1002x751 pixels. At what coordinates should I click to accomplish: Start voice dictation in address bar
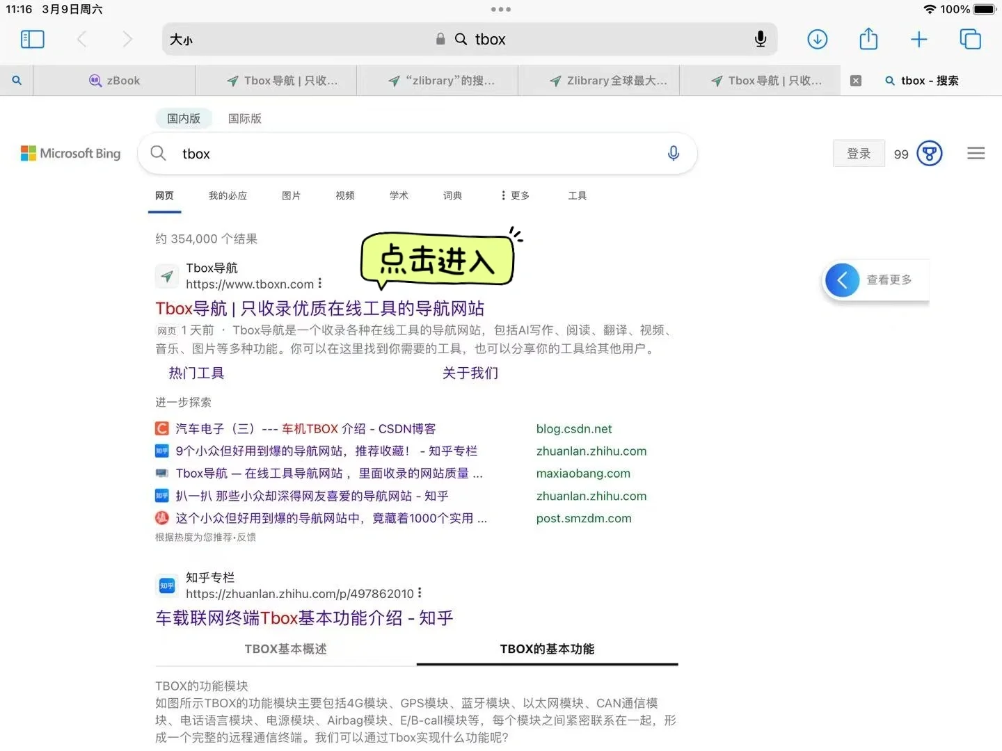pos(761,39)
